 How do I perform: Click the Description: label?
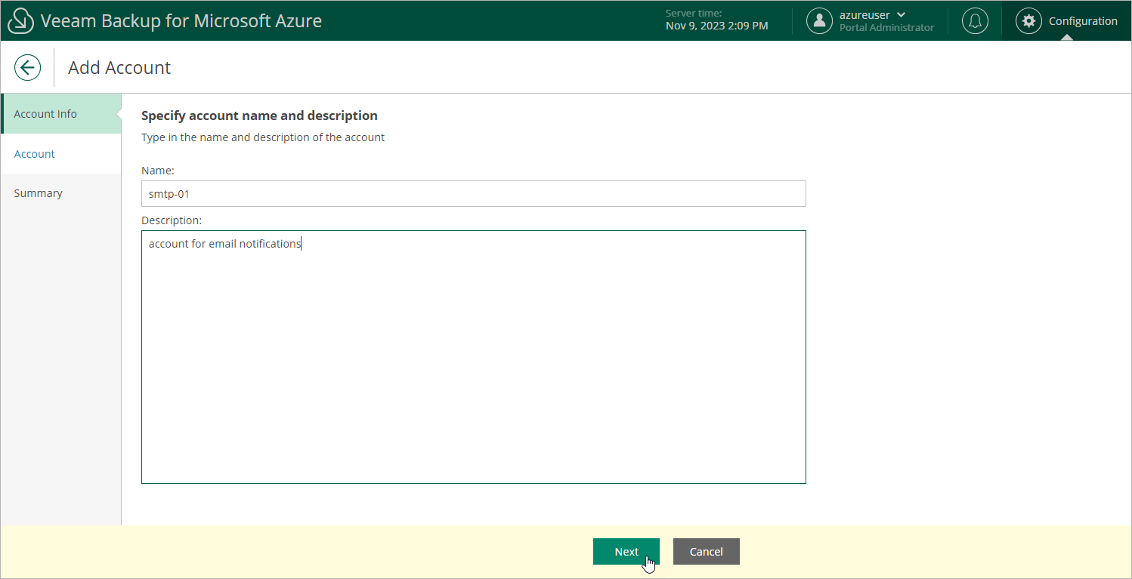pos(172,220)
